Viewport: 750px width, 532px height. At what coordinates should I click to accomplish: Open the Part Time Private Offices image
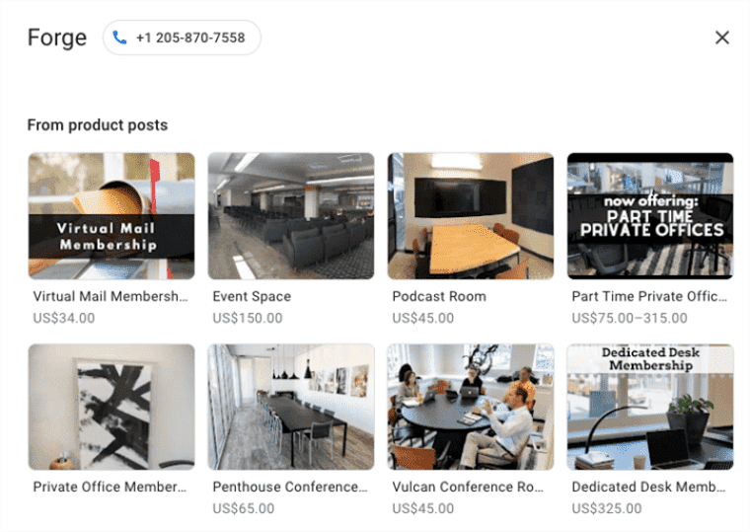pyautogui.click(x=650, y=216)
